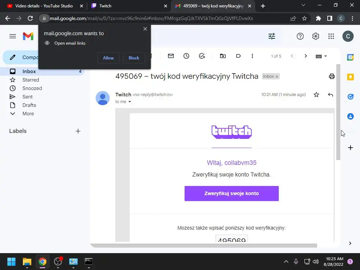Dismiss the mail.google.com permission popup
Image resolution: width=360 pixels, height=270 pixels.
tap(145, 29)
